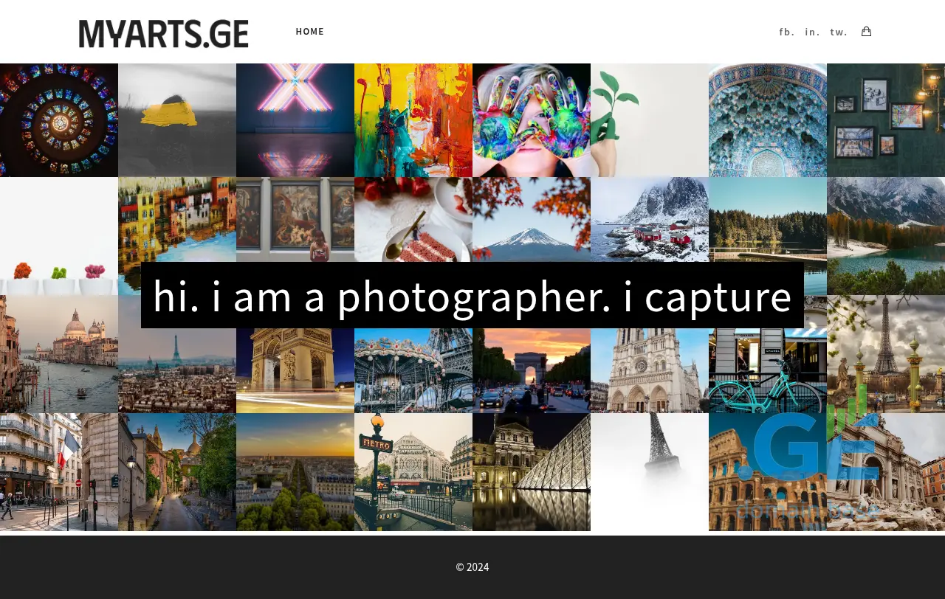The width and height of the screenshot is (945, 599).
Task: Open the colorful painted hands photo
Action: [532, 120]
